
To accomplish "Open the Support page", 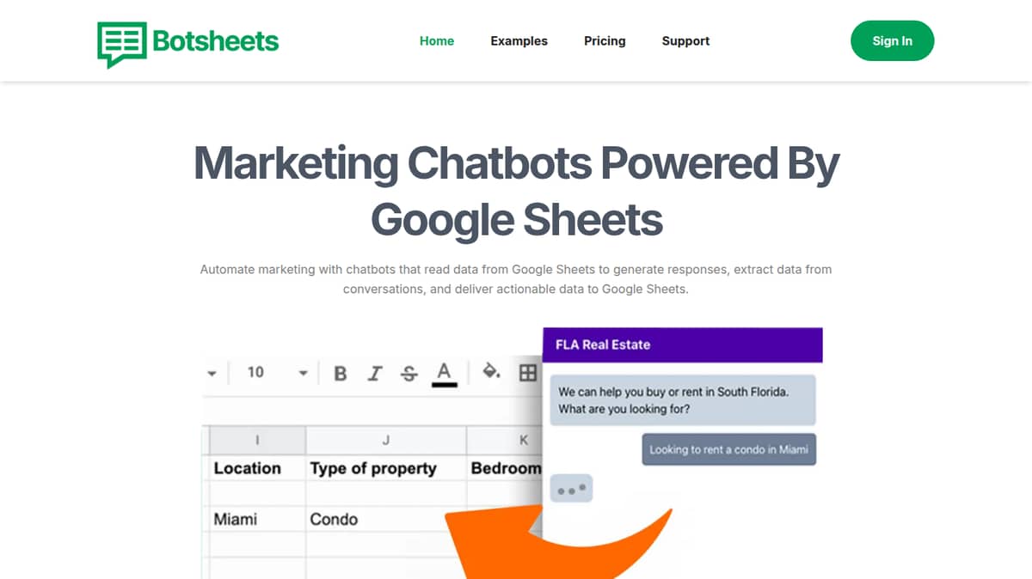I will tap(685, 40).
